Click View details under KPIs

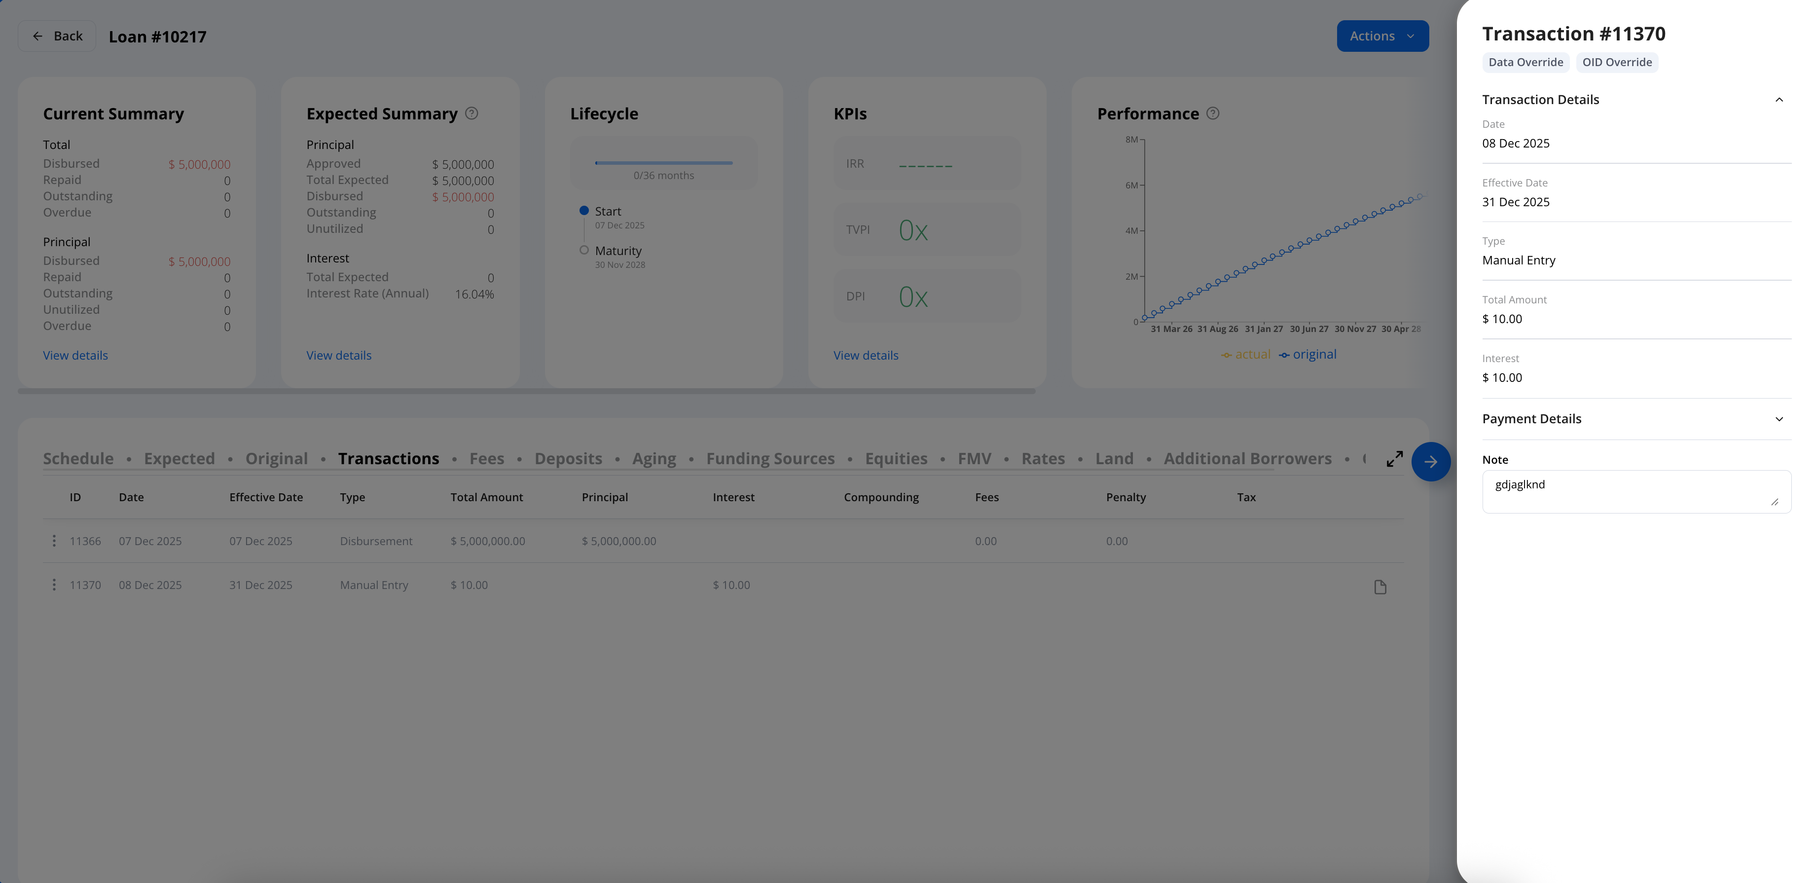866,355
